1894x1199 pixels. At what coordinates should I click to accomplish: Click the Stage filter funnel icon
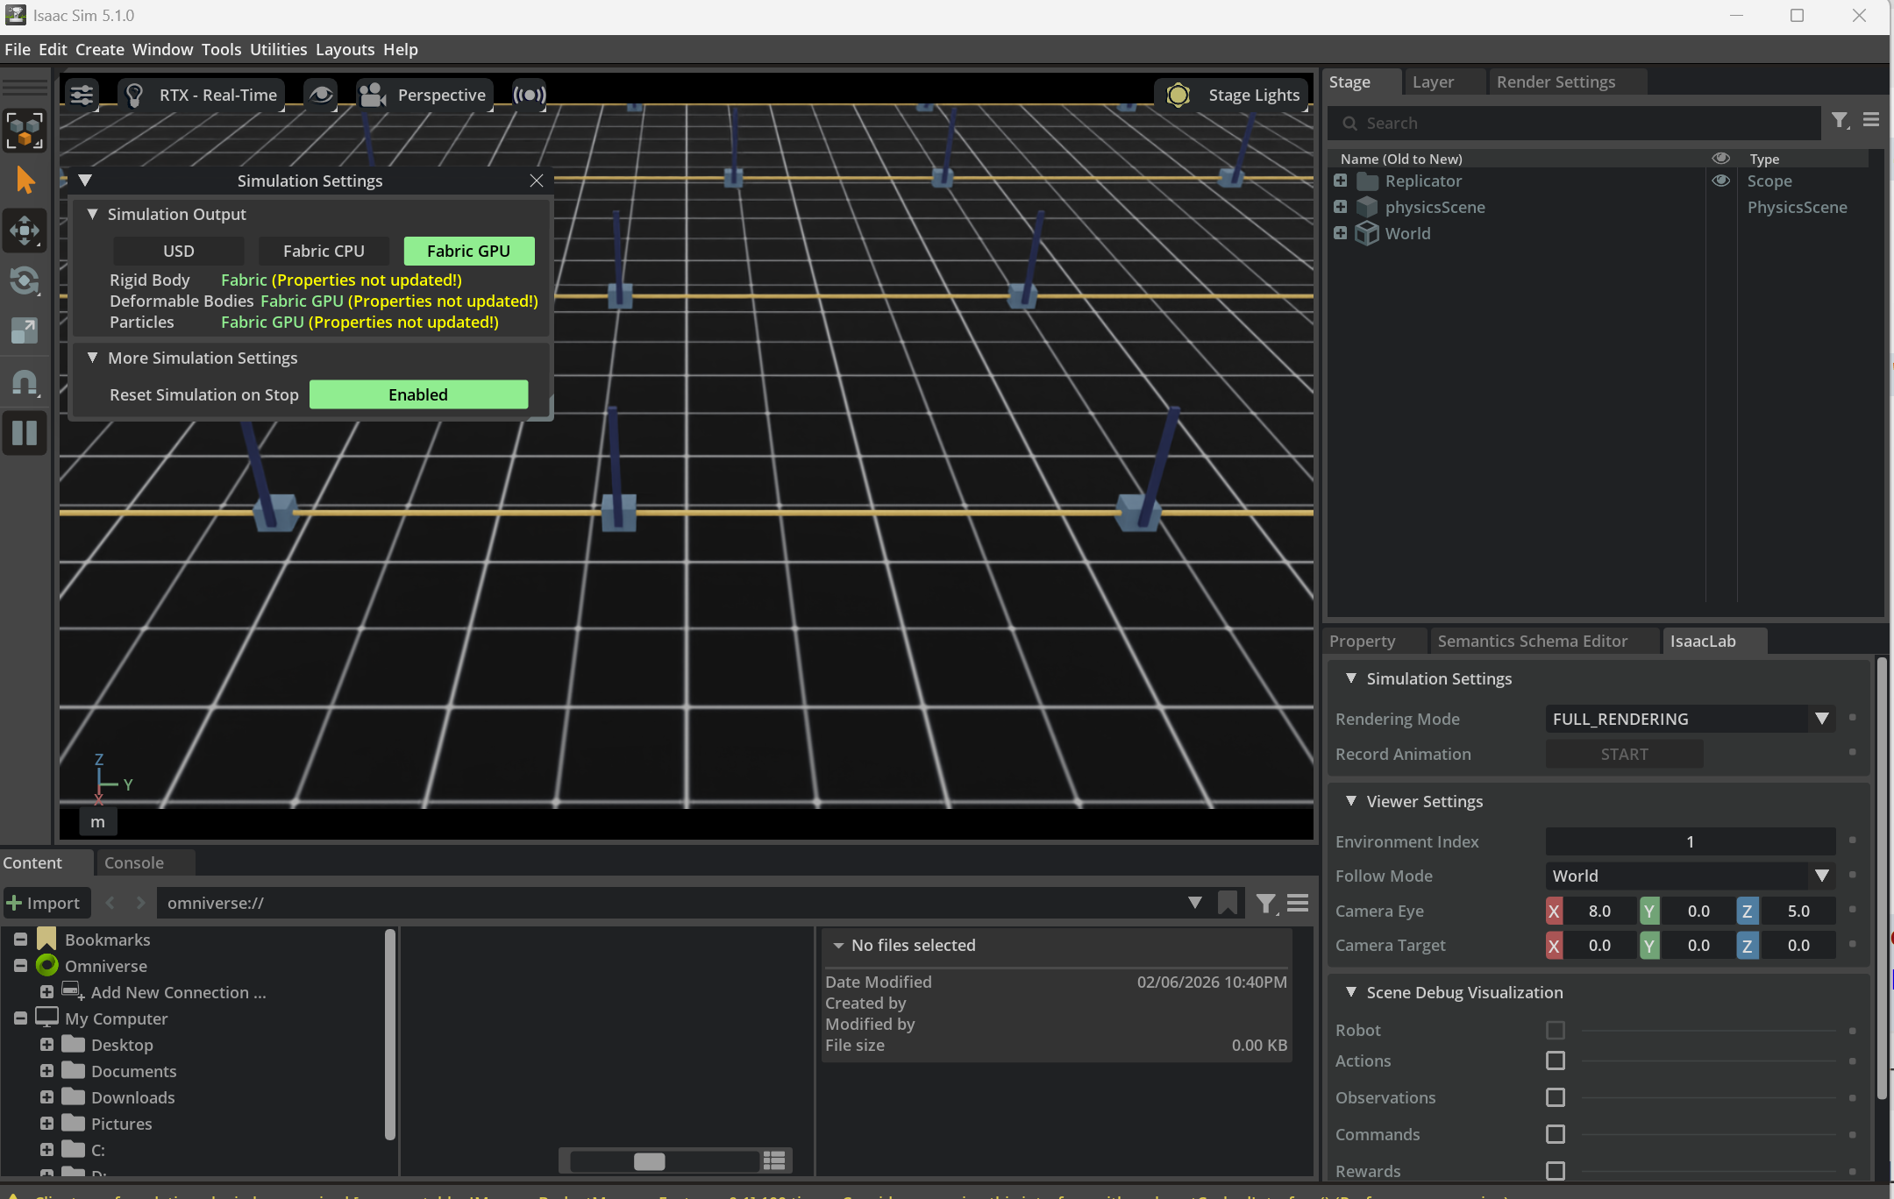click(1840, 120)
